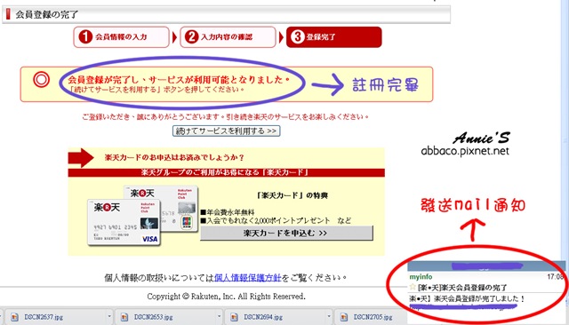The image size is (569, 325).
Task: Click the 続けてサービスを利用する button
Action: [226, 131]
